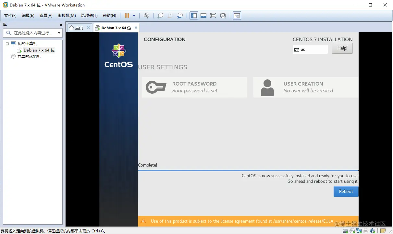Click the sound card status icon
Screen dimensions: 393x234
click(x=373, y=231)
